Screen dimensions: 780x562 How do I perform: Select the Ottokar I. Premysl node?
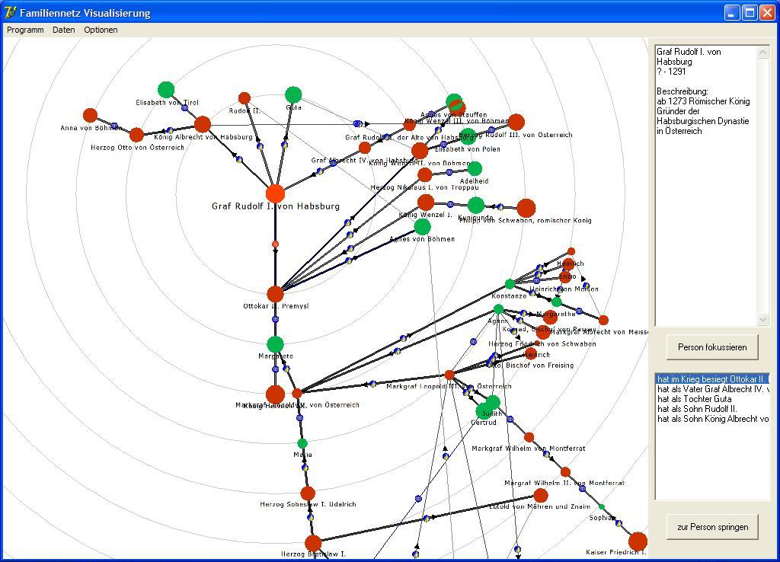275,295
